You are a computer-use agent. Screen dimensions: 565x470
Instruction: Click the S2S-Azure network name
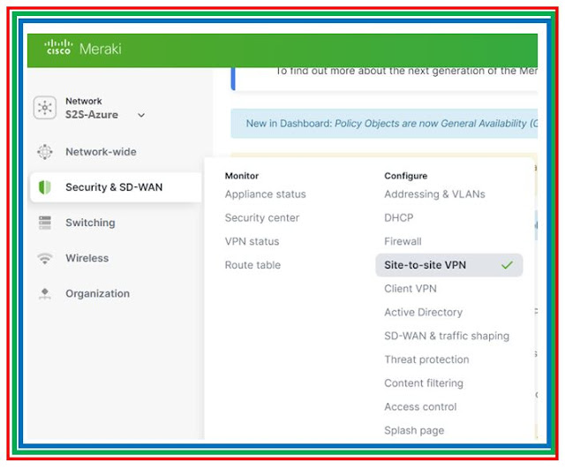pos(92,115)
